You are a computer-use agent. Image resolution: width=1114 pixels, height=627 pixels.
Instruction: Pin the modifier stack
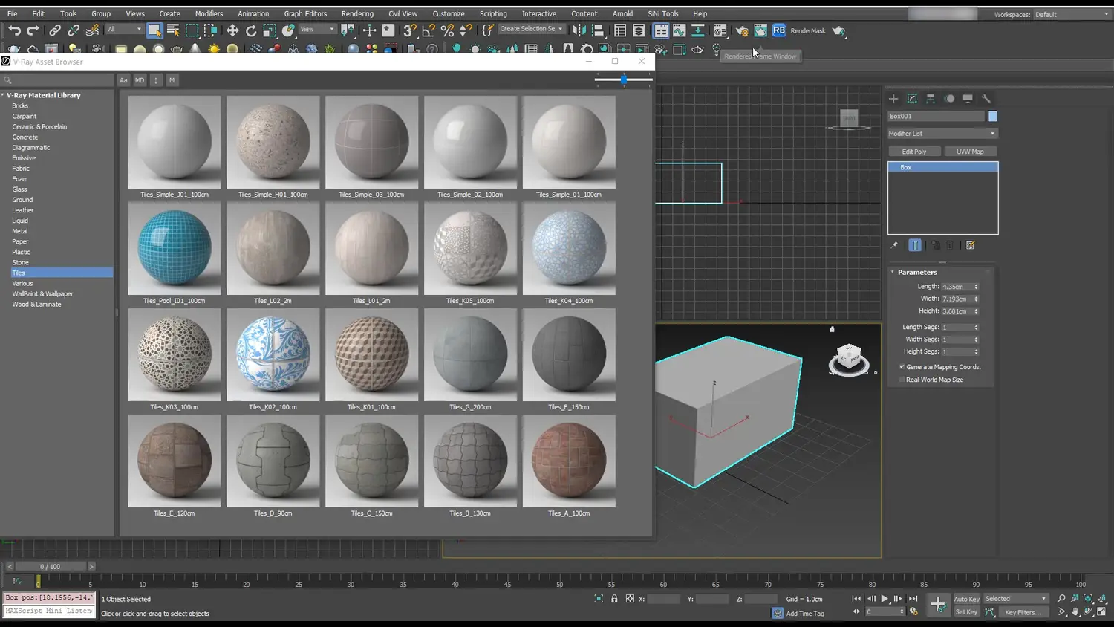point(894,245)
